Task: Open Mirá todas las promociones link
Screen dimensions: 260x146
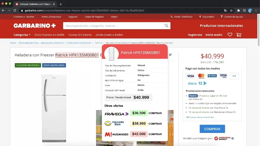Action: (200, 117)
